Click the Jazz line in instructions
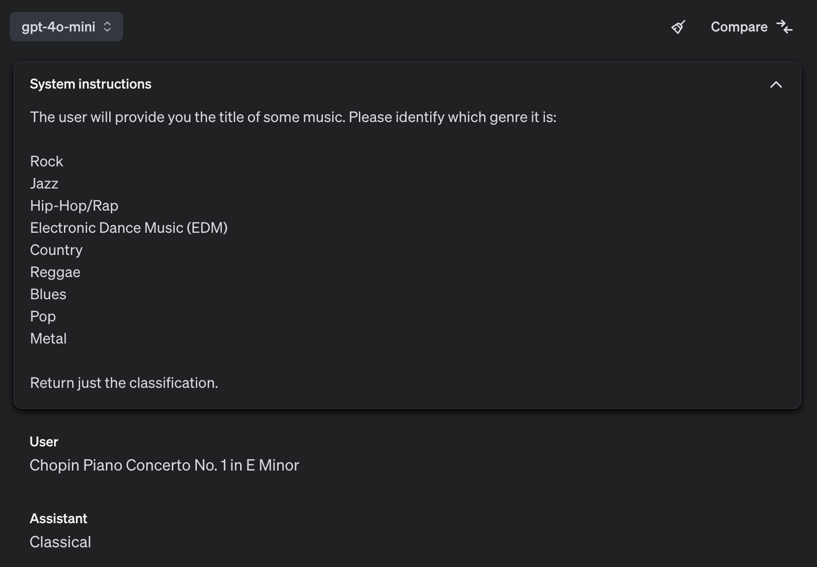The width and height of the screenshot is (817, 567). click(44, 184)
